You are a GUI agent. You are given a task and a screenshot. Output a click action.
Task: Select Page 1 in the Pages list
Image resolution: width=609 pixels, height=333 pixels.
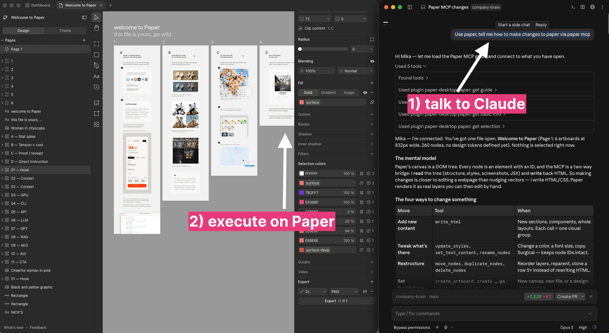45,49
